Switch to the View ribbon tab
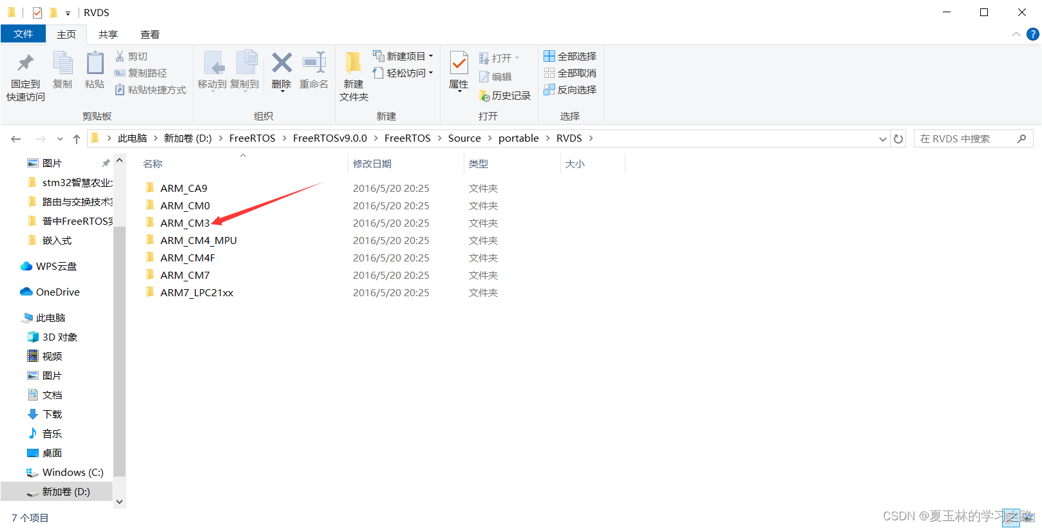This screenshot has width=1042, height=528. pyautogui.click(x=150, y=34)
